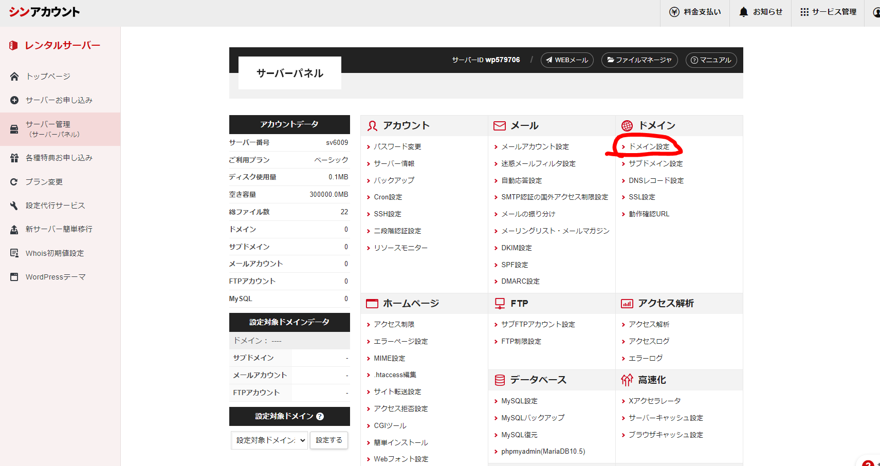
Task: Click the notification bell icon
Action: click(743, 12)
